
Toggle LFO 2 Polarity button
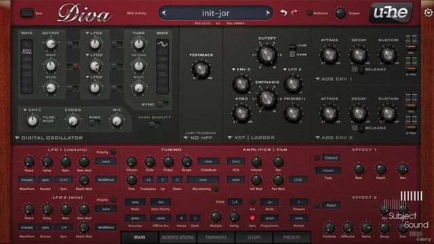click(113, 199)
